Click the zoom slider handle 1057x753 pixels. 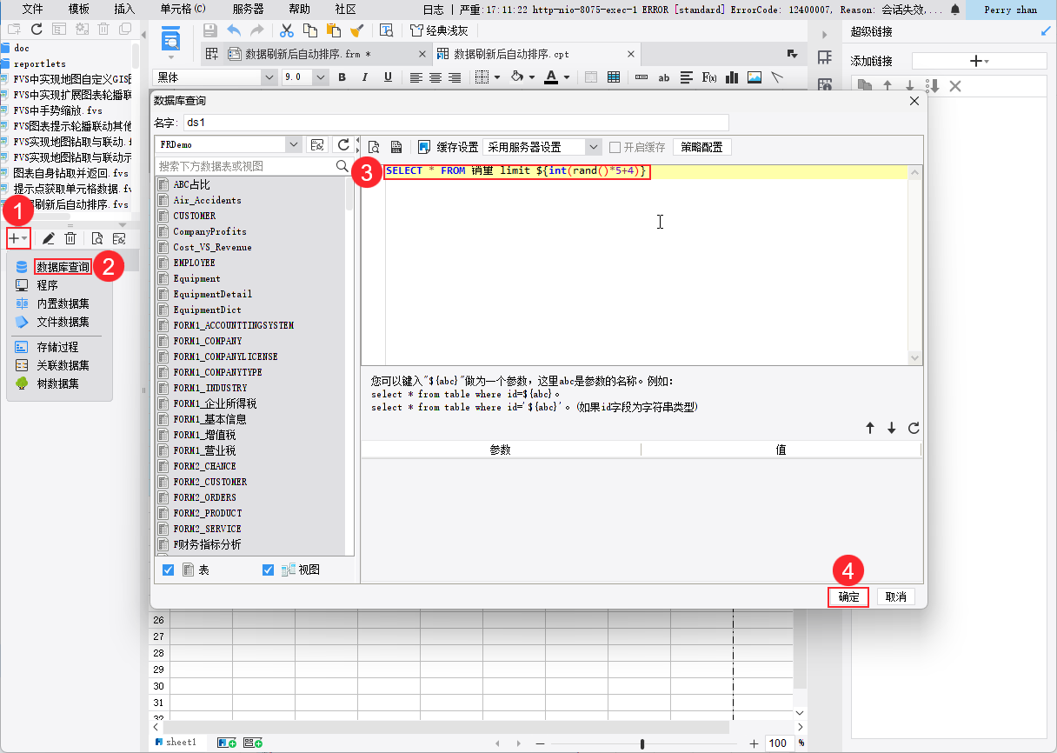pyautogui.click(x=642, y=743)
